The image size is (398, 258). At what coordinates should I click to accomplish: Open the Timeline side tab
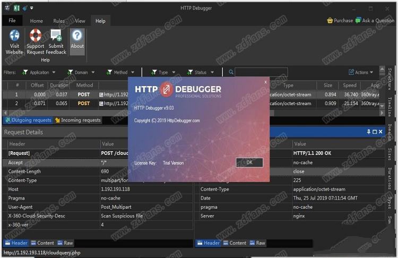(x=390, y=107)
